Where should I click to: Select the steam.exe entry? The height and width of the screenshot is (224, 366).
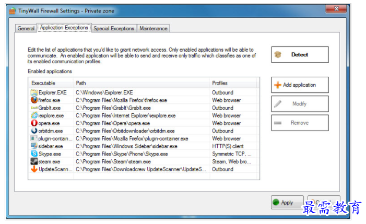(x=49, y=161)
